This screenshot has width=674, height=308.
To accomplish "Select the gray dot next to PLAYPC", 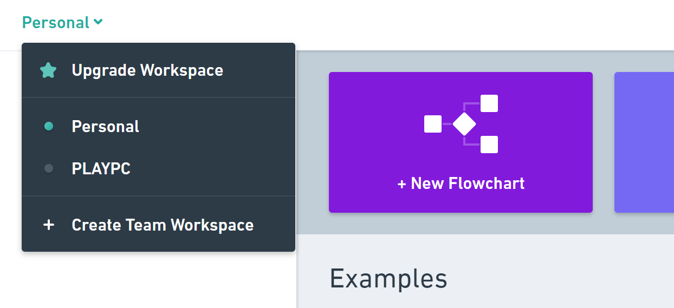I will tap(49, 169).
